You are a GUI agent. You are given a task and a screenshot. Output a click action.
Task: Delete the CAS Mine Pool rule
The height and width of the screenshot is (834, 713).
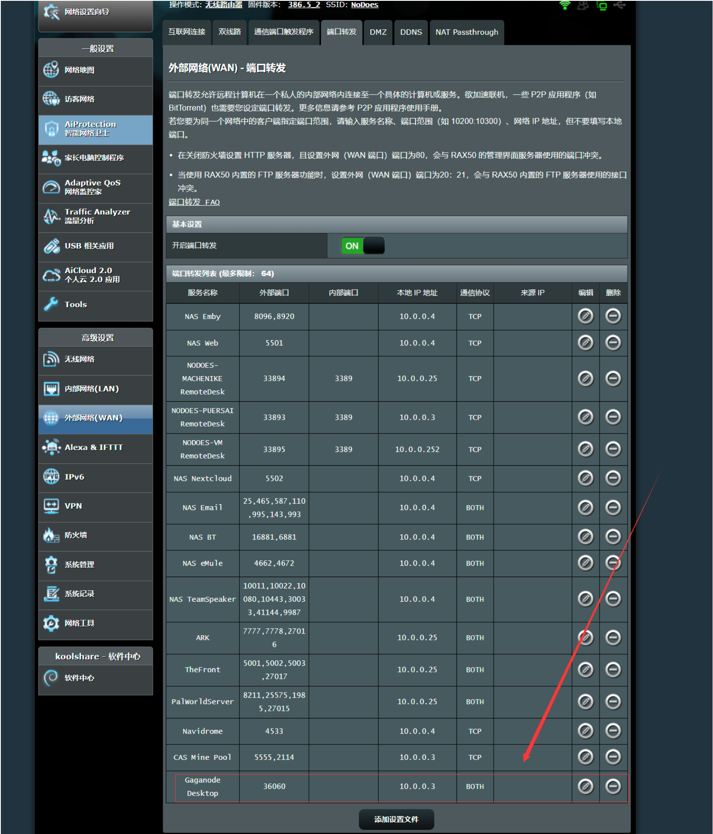[613, 757]
